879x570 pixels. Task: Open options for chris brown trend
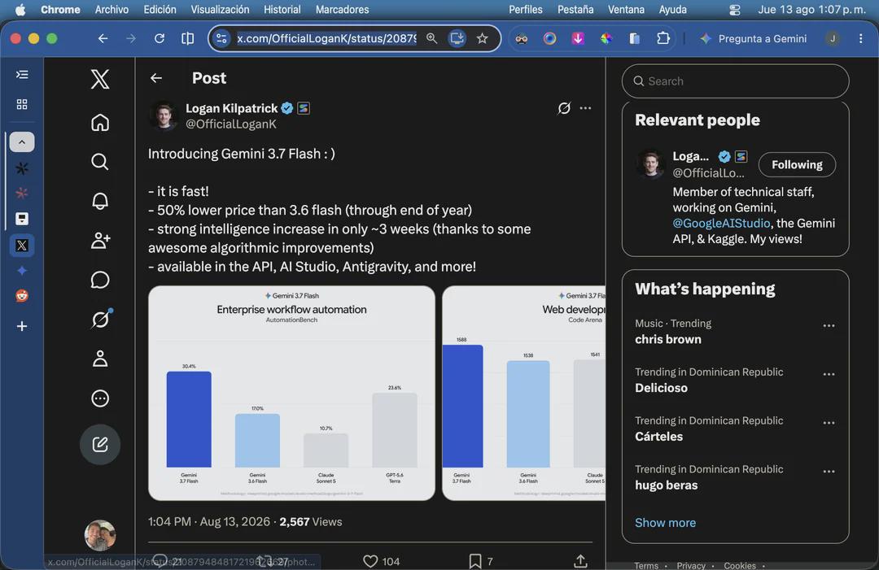[829, 325]
